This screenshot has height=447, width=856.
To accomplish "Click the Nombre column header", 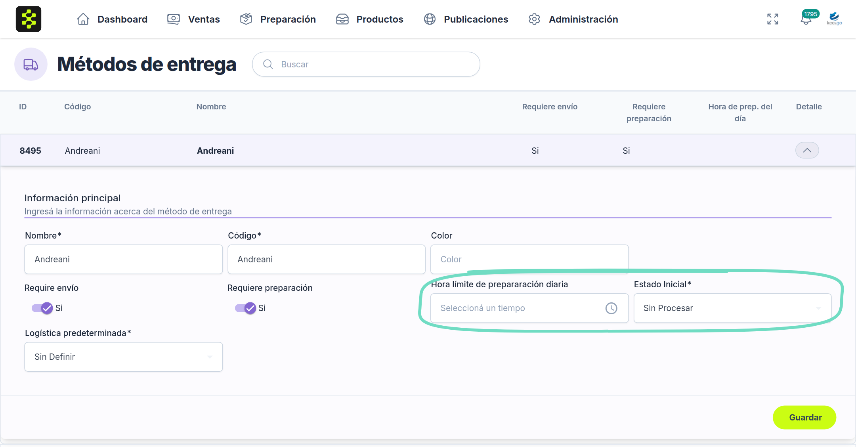I will click(211, 107).
